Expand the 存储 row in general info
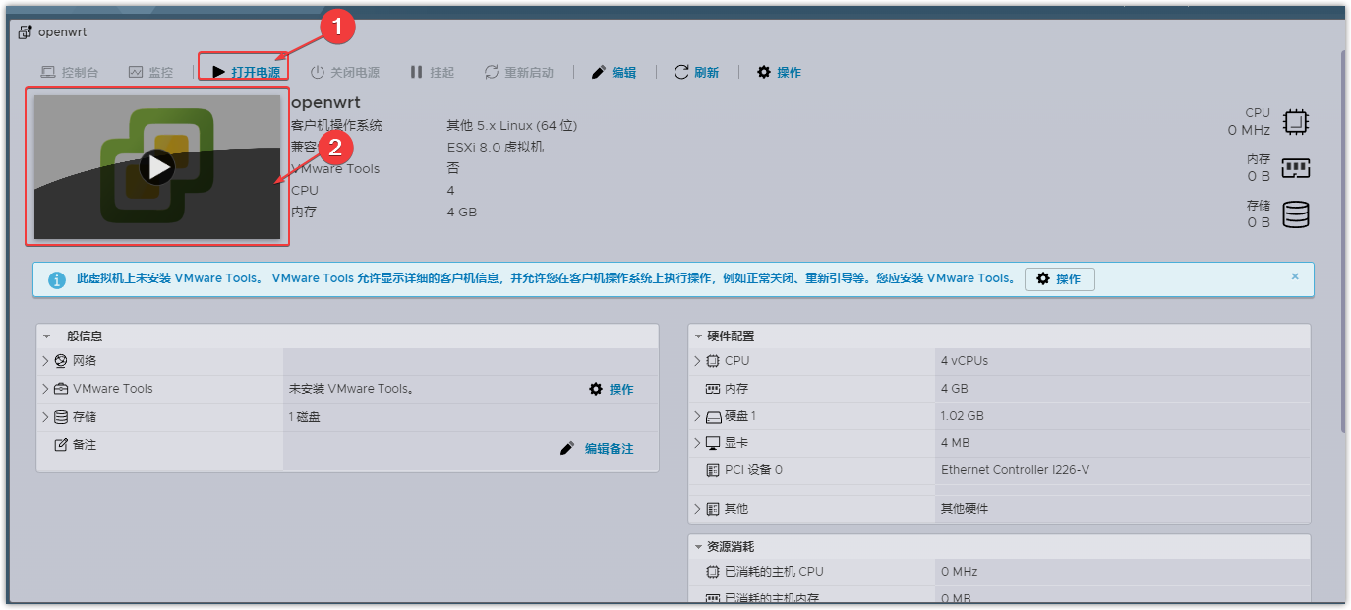The image size is (1351, 610). pyautogui.click(x=45, y=417)
